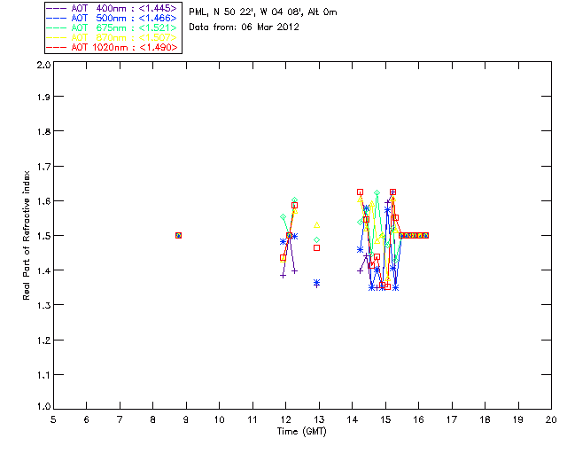Click the 'Data from: 06 Mar 2012' text
This screenshot has width=567, height=454.
pos(245,27)
